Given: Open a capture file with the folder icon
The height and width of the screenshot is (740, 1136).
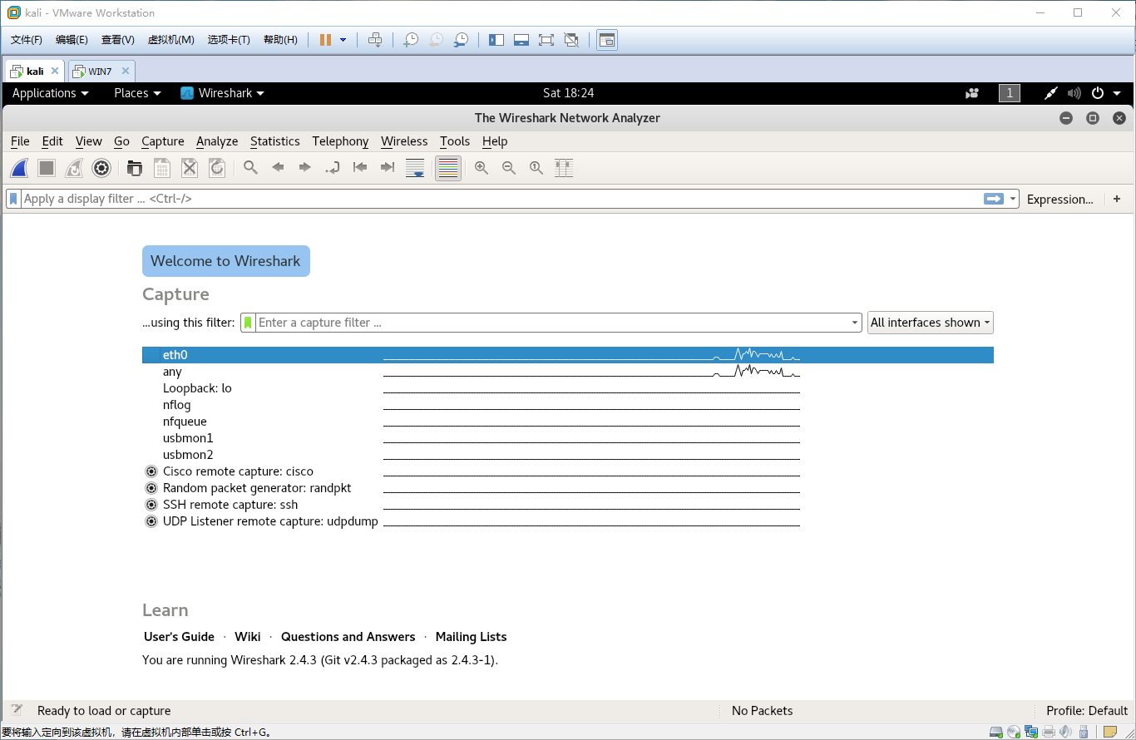Looking at the screenshot, I should 135,168.
